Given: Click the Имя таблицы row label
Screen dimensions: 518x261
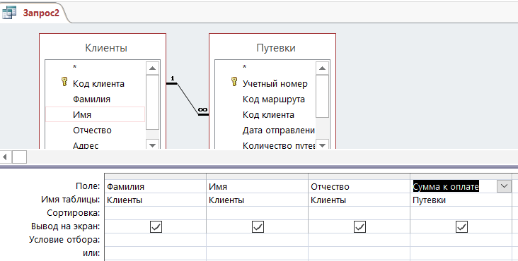Looking at the screenshot, I should [x=70, y=200].
